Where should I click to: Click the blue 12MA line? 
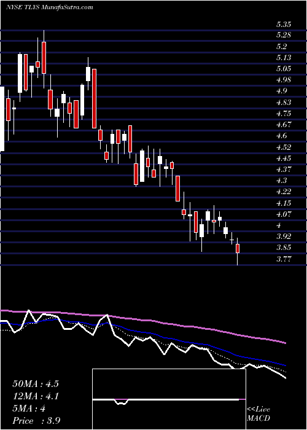(142, 333)
